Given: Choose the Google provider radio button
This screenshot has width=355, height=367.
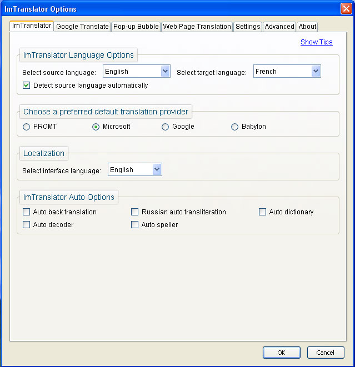Looking at the screenshot, I should [x=165, y=127].
